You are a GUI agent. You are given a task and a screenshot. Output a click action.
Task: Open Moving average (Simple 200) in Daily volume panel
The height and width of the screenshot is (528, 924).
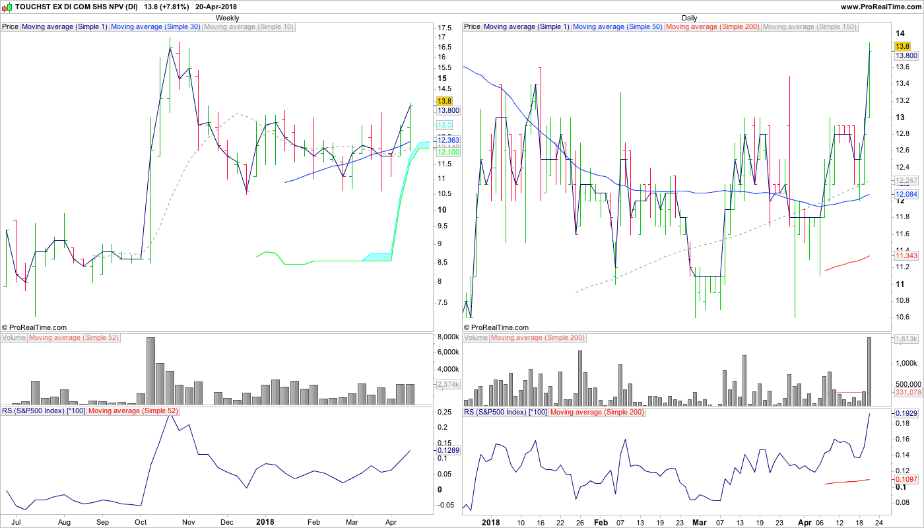(538, 338)
